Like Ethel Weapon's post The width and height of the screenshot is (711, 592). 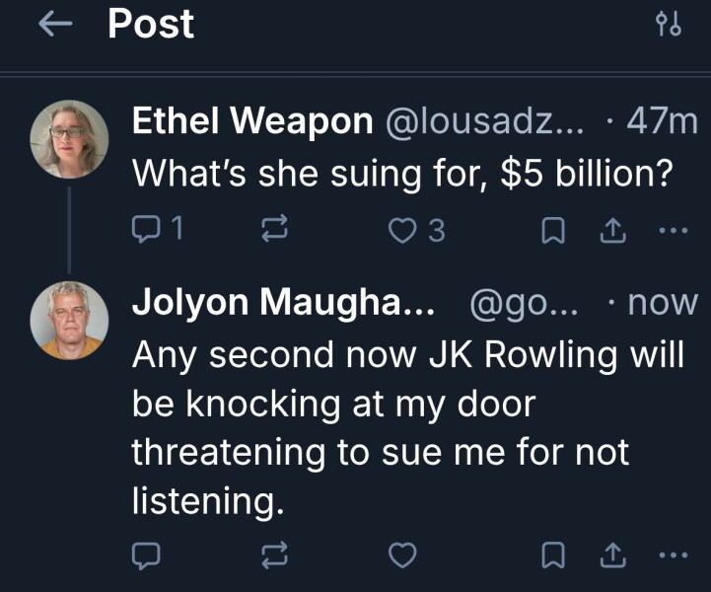[402, 230]
